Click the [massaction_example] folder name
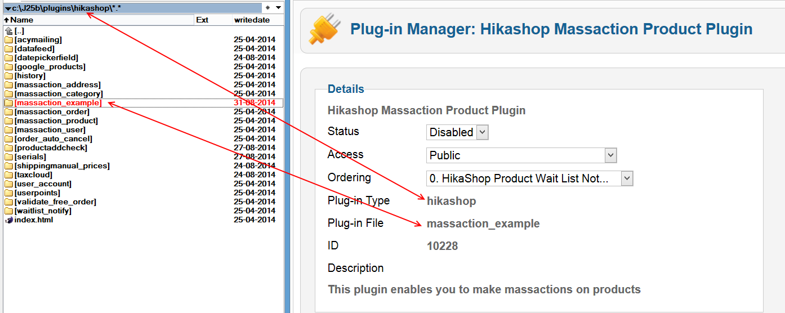 point(58,103)
